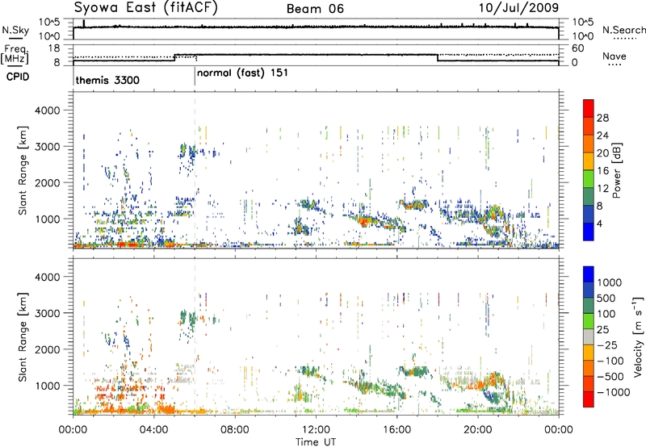Click the "Time UT" x-axis label

point(316,441)
